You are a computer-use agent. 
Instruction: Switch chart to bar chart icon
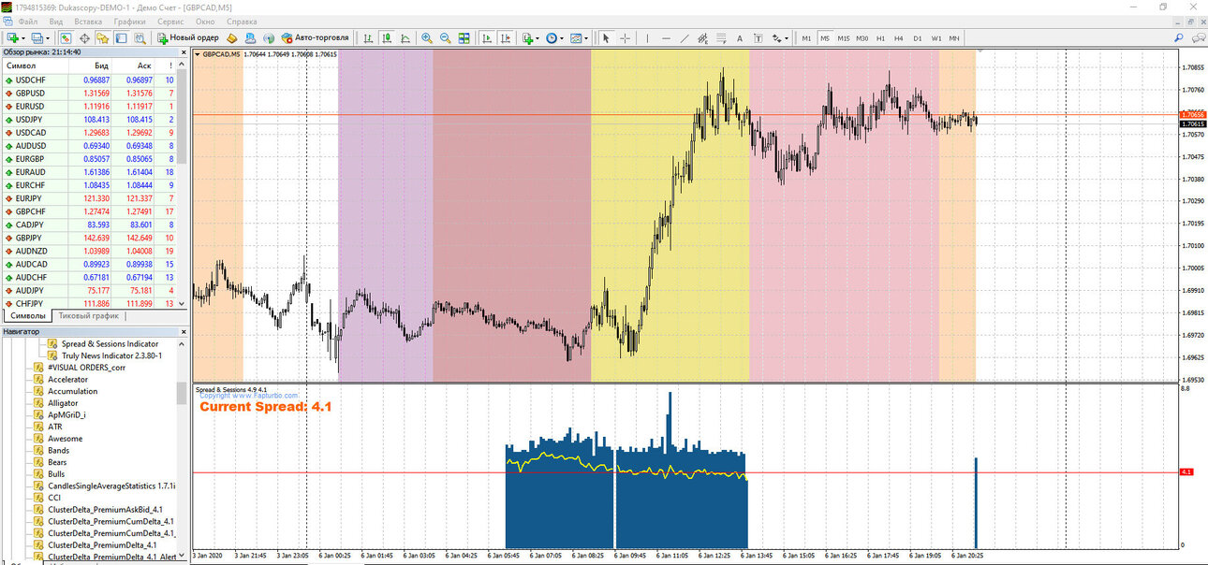tap(368, 37)
